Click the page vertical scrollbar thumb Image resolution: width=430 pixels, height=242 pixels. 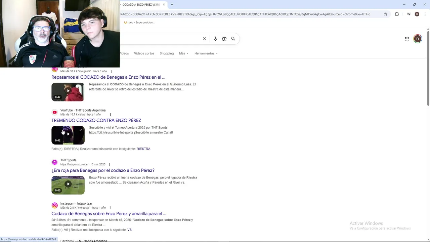click(x=428, y=69)
